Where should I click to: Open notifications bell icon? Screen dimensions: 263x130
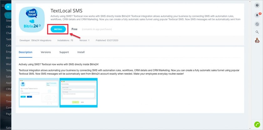pyautogui.click(x=257, y=15)
